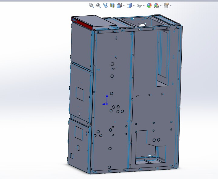The height and width of the screenshot is (179, 218).
Task: Open the View Orientation dropdown arrow
Action: coord(124,6)
